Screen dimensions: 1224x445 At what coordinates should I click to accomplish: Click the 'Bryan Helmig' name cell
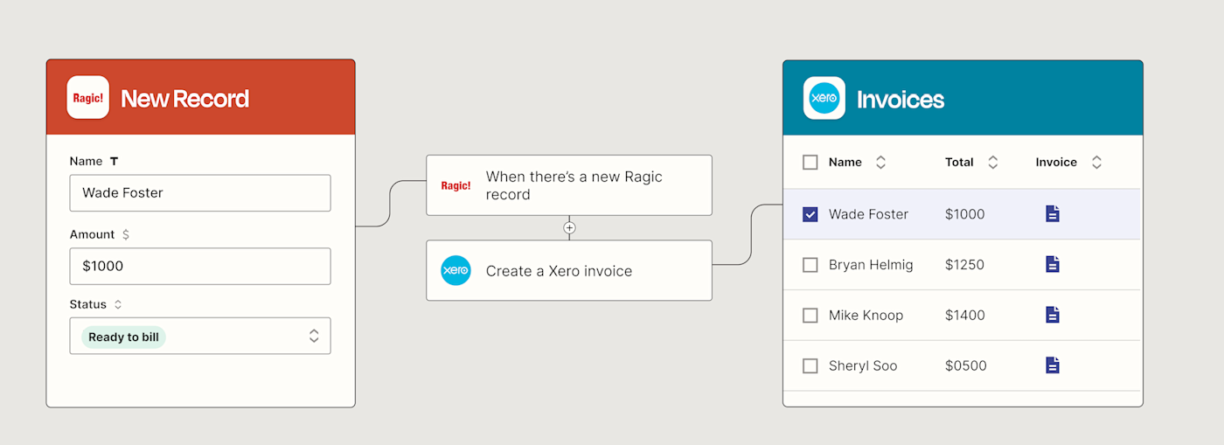pos(871,265)
